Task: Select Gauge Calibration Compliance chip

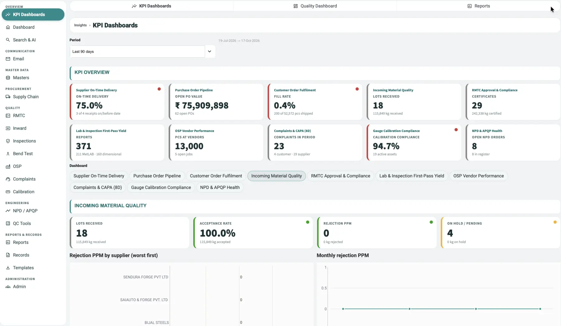Action: [161, 188]
